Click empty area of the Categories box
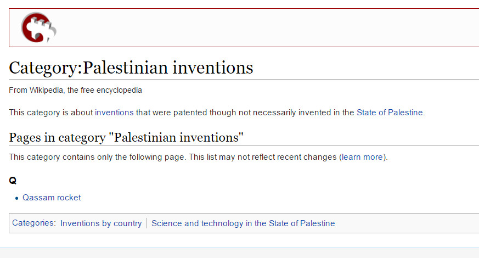 406,223
